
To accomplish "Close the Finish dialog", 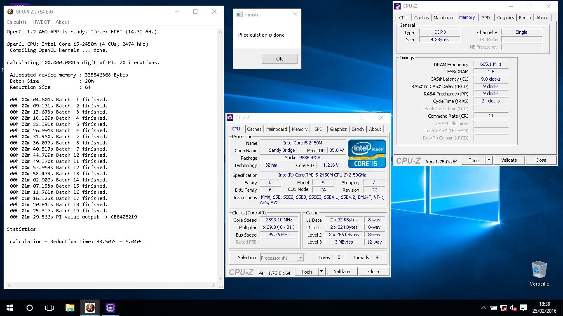I will click(x=295, y=14).
